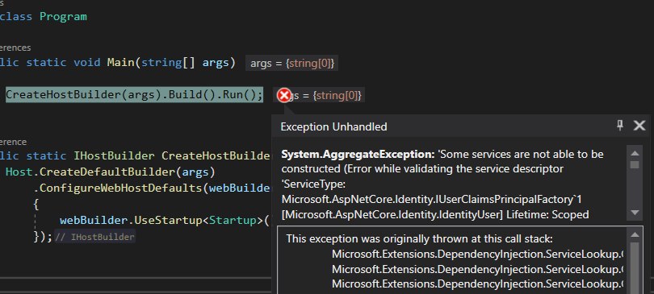This screenshot has width=654, height=294.
Task: Click the // IHostBuilder inline hint
Action: tap(94, 237)
